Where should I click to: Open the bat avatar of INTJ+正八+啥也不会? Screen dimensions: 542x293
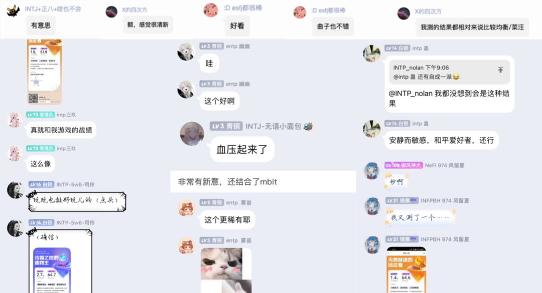tap(13, 11)
